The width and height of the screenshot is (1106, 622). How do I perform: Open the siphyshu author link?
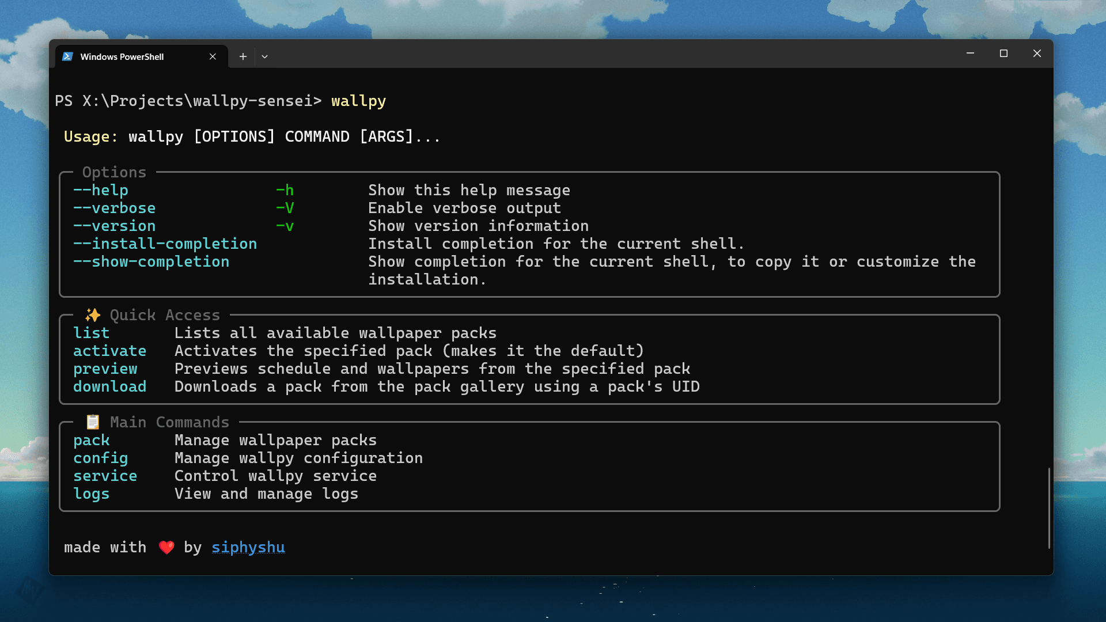tap(248, 547)
